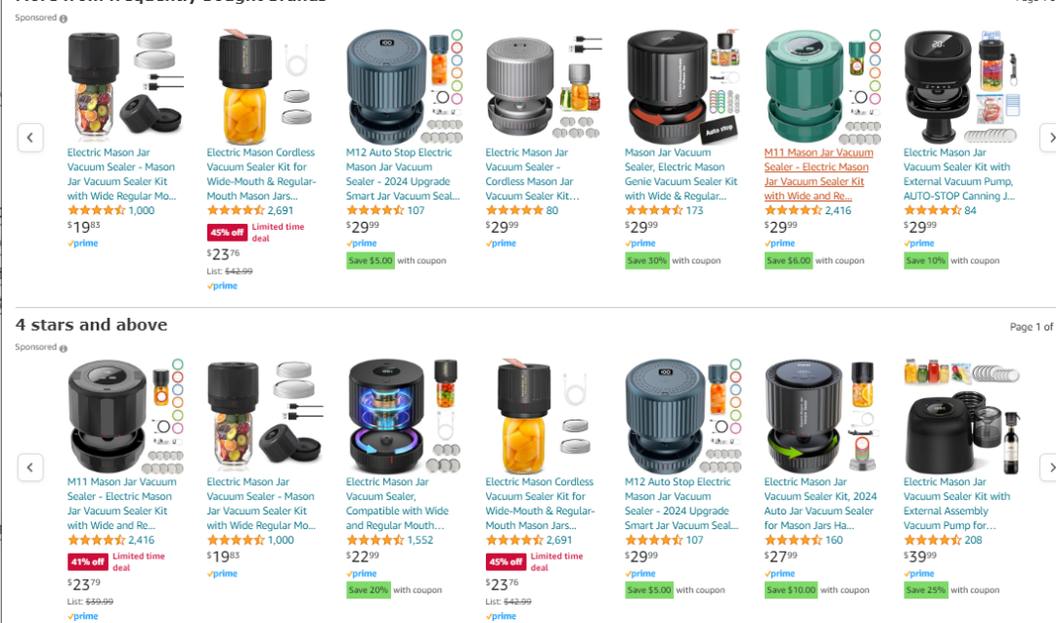Clip the Save $5.00 coupon in top row
Image resolution: width=1056 pixels, height=623 pixels.
pos(370,261)
